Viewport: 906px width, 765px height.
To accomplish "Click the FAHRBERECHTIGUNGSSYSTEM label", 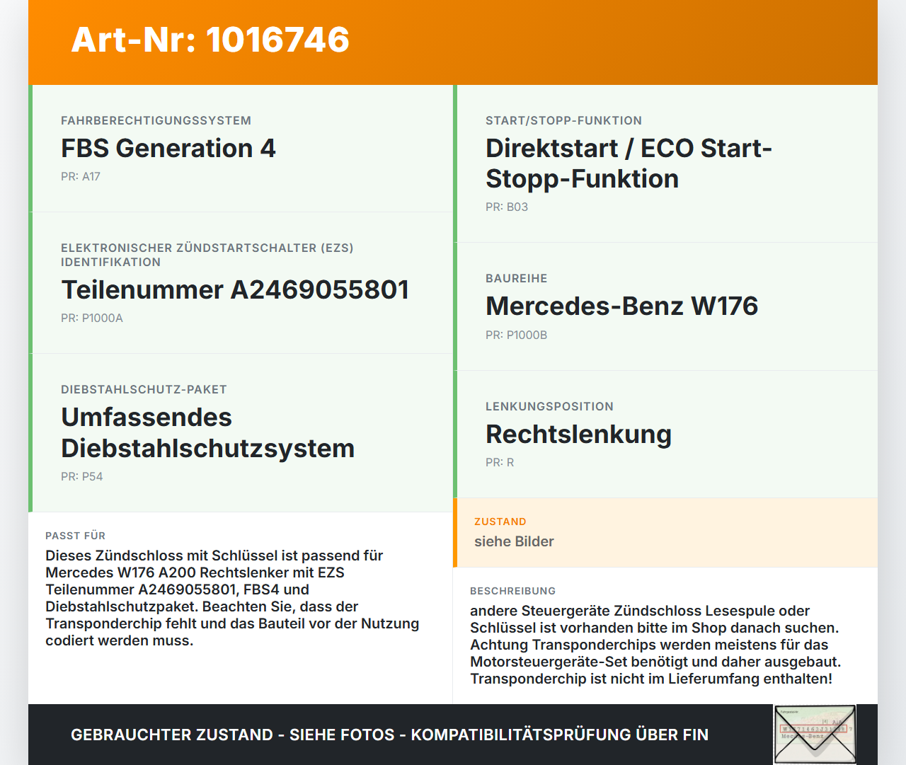I will pos(156,120).
